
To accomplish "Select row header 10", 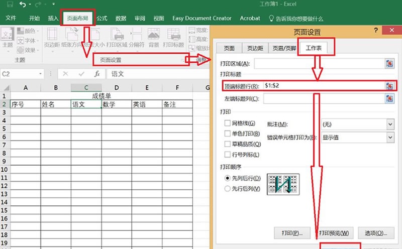I will (x=5, y=169).
